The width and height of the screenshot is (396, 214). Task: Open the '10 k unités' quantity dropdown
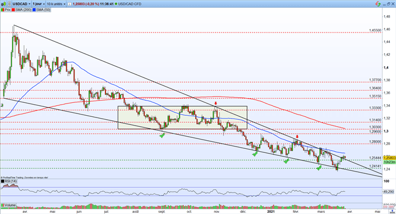coord(56,4)
